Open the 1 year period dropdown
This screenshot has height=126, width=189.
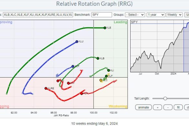(156, 15)
